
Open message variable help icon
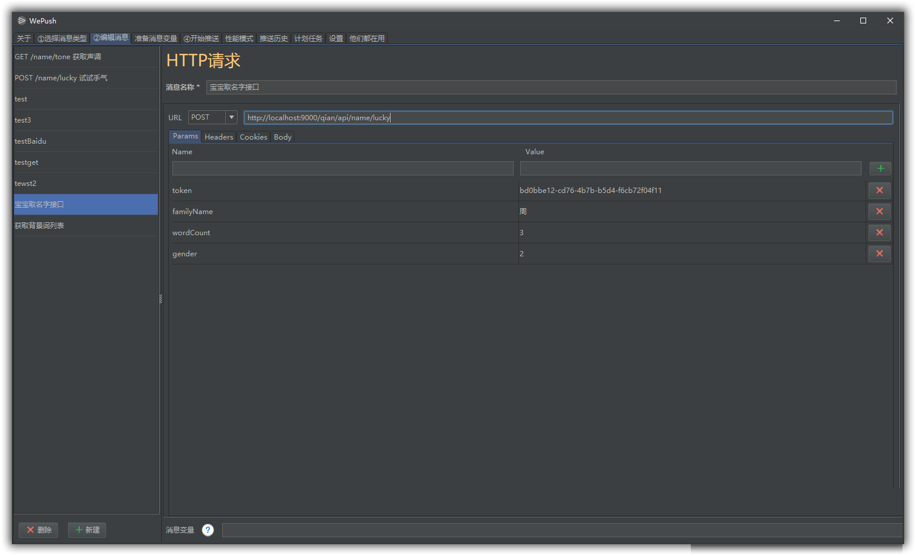(208, 530)
